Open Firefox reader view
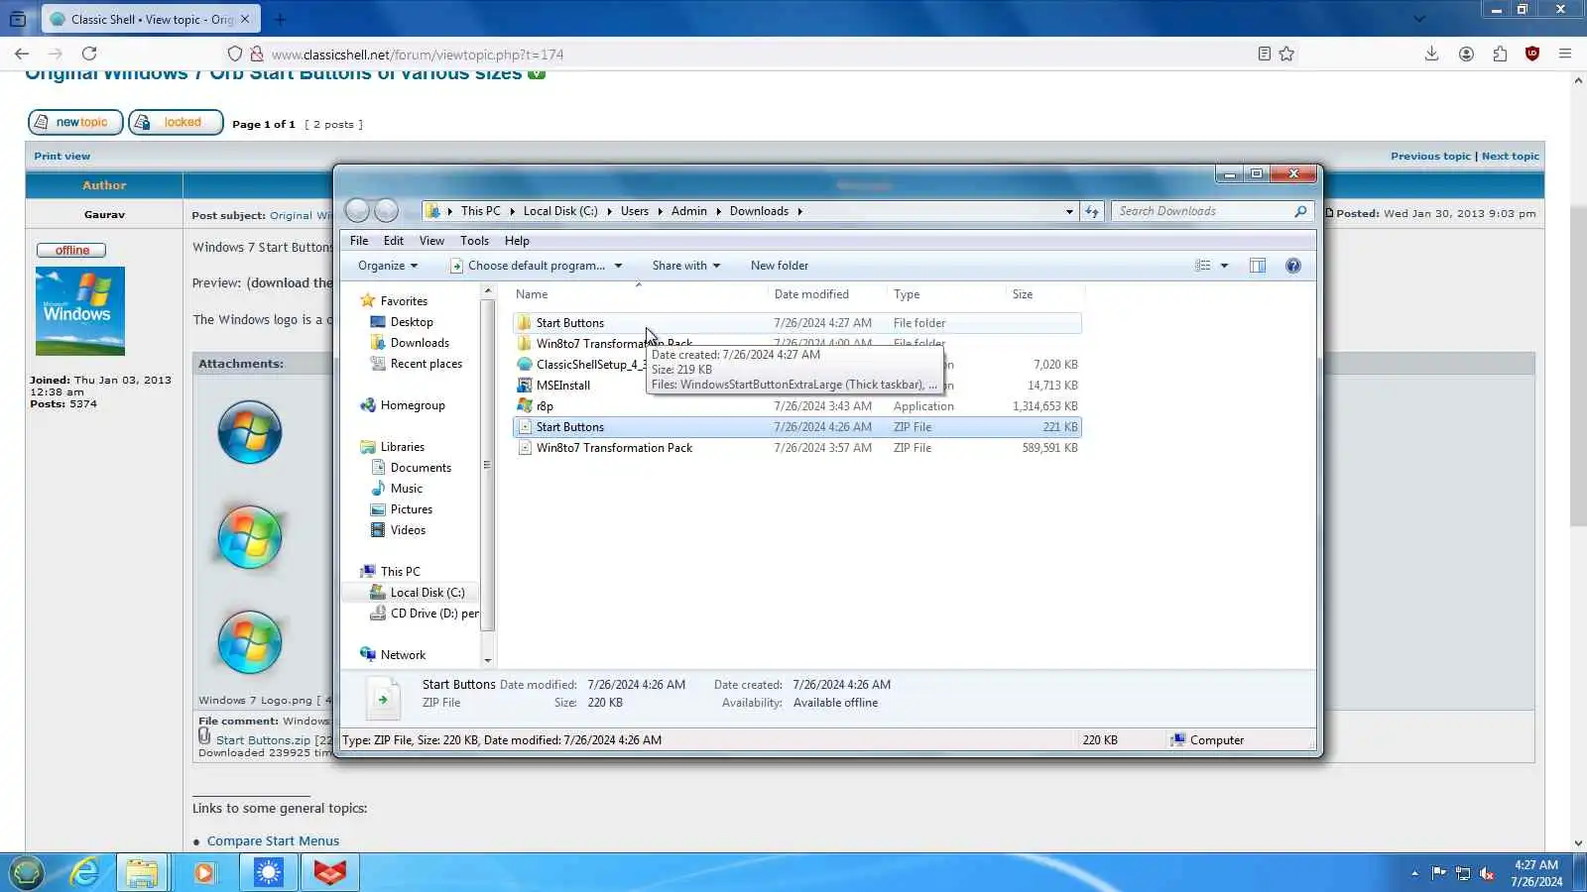 tap(1264, 54)
